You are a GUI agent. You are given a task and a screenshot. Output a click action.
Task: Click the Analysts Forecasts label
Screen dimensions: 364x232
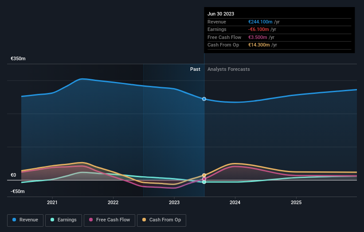tap(229, 70)
